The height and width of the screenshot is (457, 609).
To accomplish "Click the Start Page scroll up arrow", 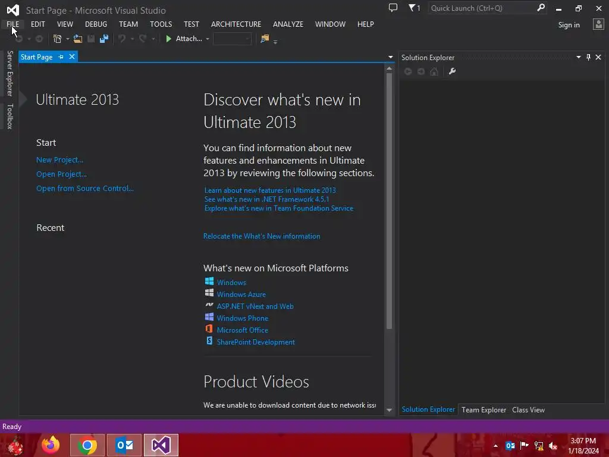I will (389, 68).
